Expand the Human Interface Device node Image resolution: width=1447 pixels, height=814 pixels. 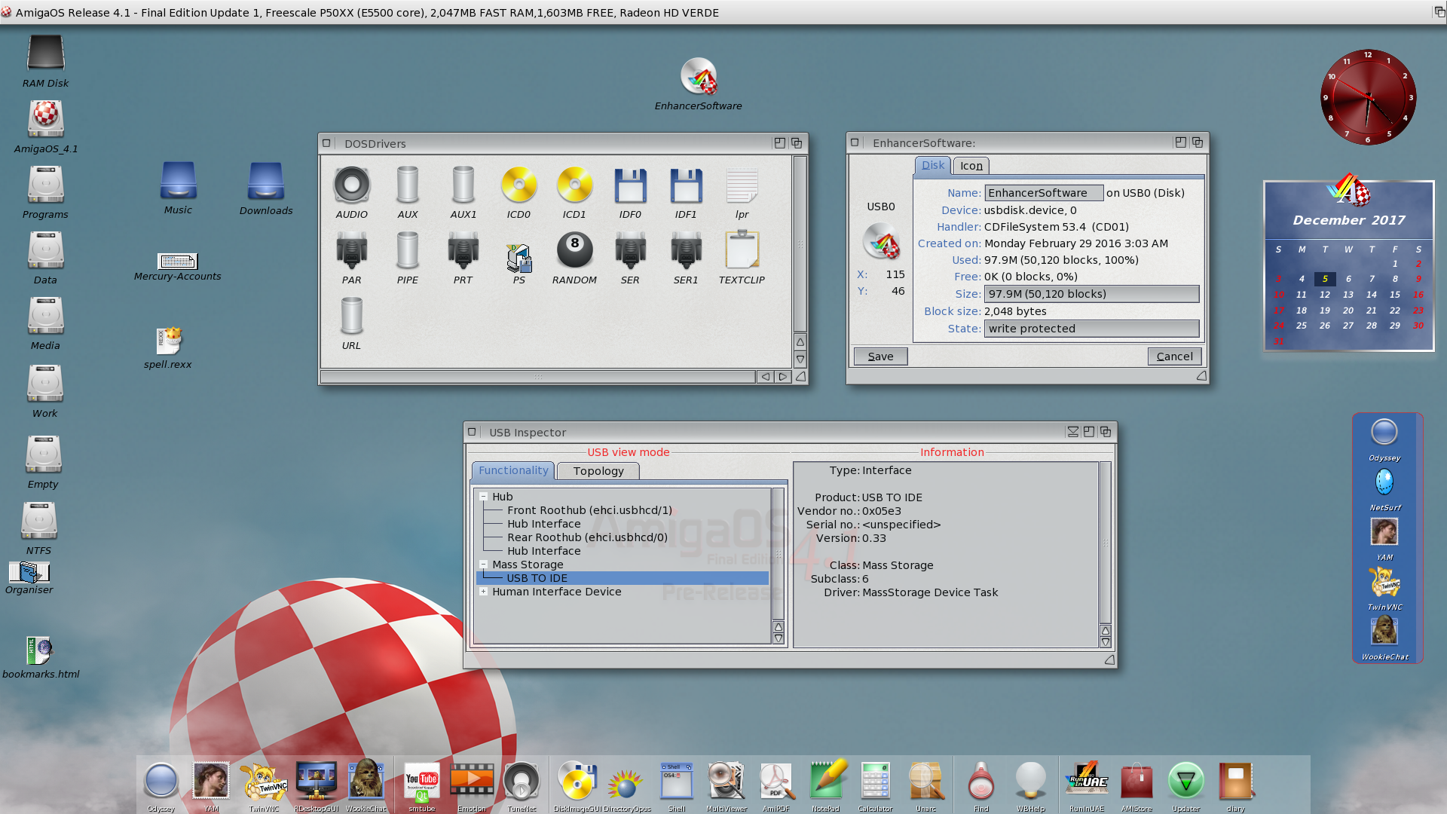483,592
